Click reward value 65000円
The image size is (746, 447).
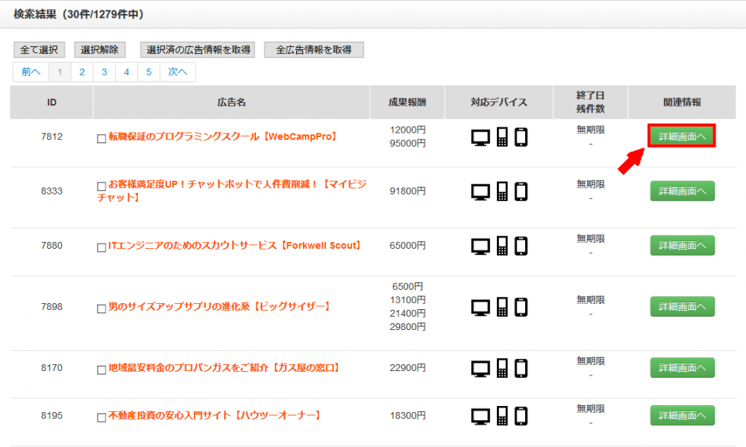(x=408, y=246)
